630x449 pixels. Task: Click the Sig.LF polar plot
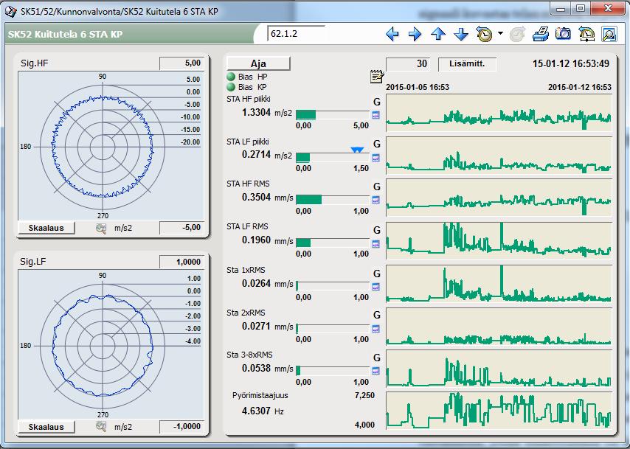111,345
